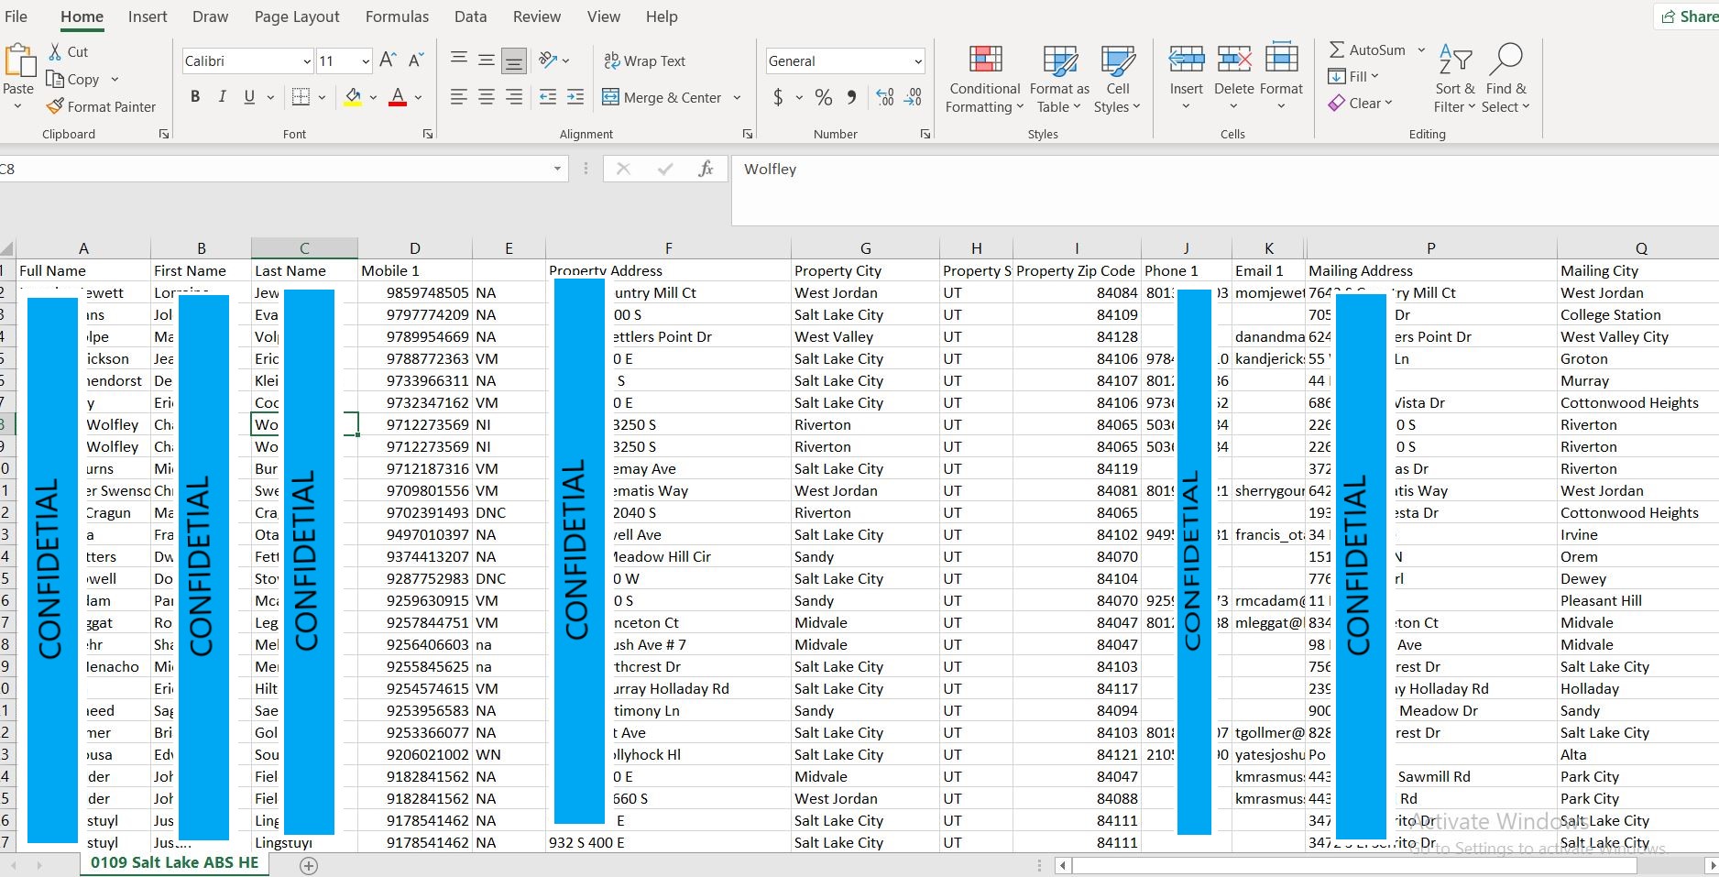Select column D header

pos(415,248)
